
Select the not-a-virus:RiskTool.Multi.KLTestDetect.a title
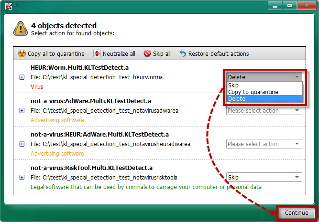[x=91, y=168]
